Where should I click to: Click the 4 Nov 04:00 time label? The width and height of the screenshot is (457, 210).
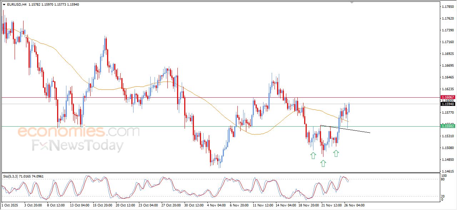216,205
